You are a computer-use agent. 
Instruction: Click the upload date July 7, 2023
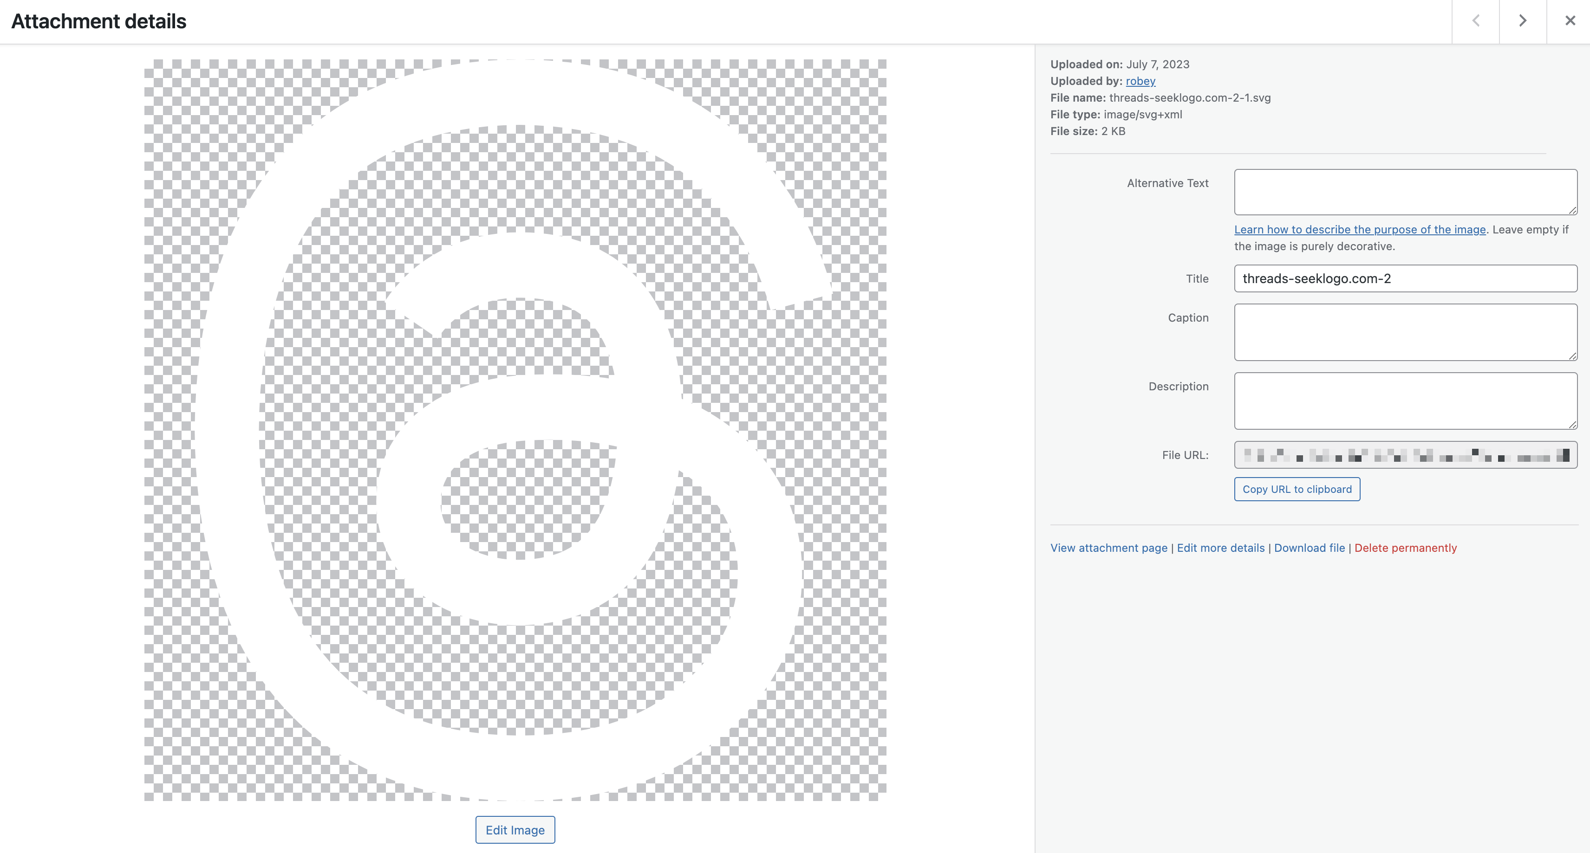[x=1157, y=64]
